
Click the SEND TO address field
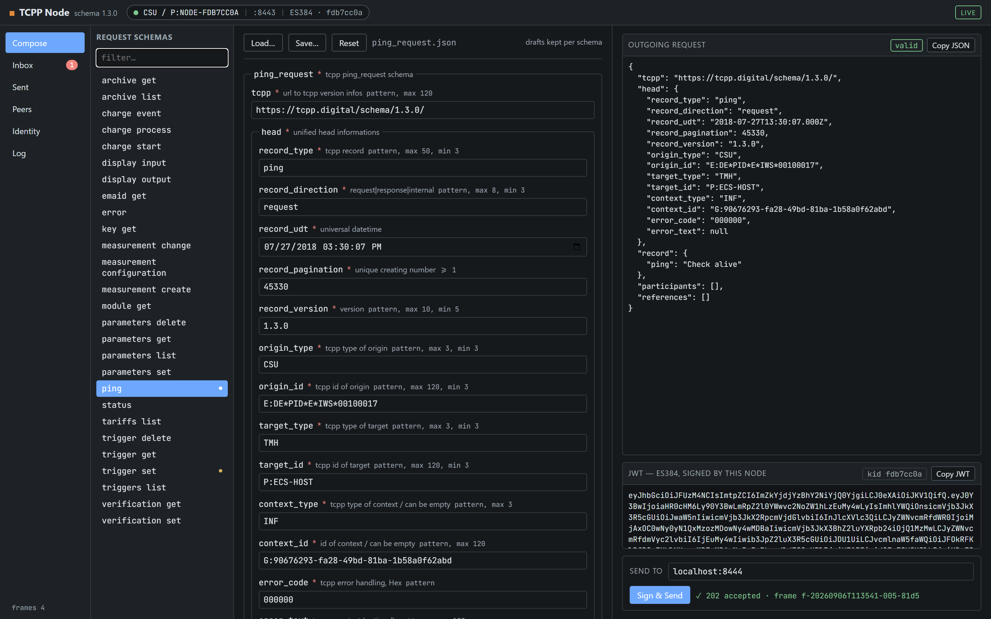coord(820,572)
